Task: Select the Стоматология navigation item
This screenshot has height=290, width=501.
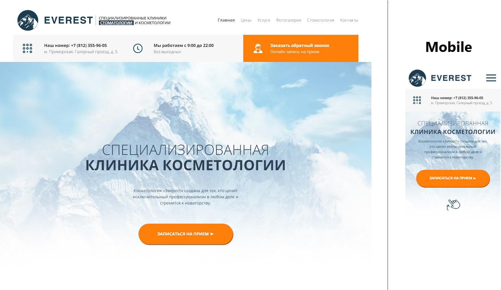Action: (x=321, y=20)
